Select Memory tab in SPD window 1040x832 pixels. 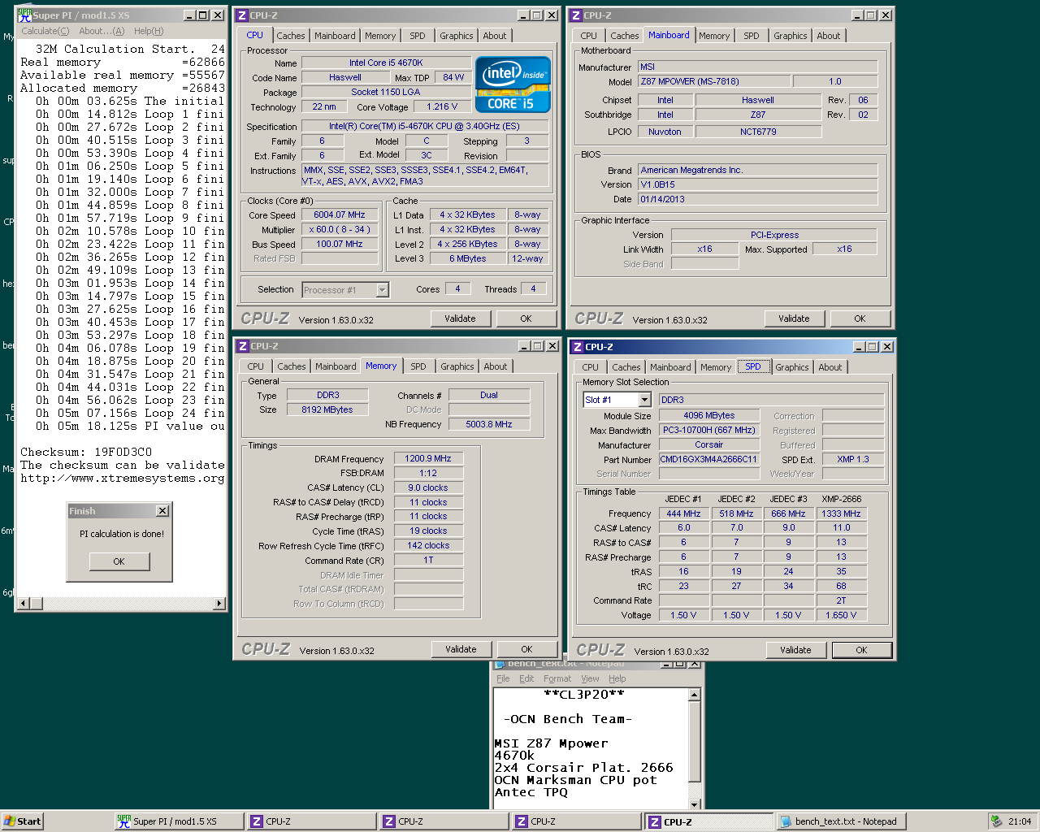[716, 367]
